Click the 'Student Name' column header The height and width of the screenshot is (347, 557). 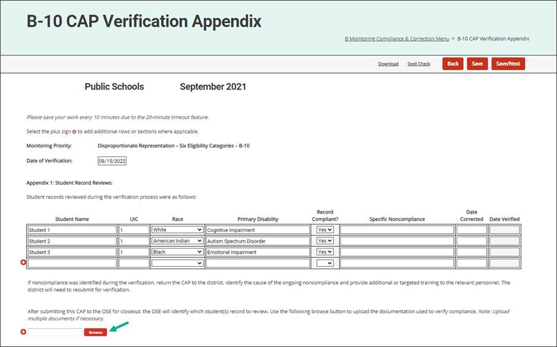click(72, 219)
